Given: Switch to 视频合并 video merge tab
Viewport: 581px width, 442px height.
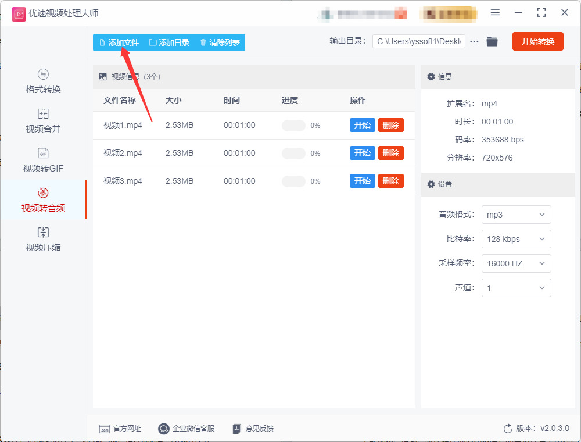Looking at the screenshot, I should tap(43, 120).
